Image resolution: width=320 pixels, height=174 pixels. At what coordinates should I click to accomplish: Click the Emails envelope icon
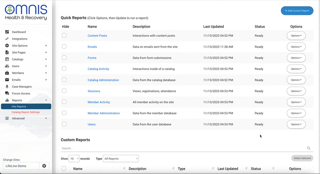coord(7,80)
